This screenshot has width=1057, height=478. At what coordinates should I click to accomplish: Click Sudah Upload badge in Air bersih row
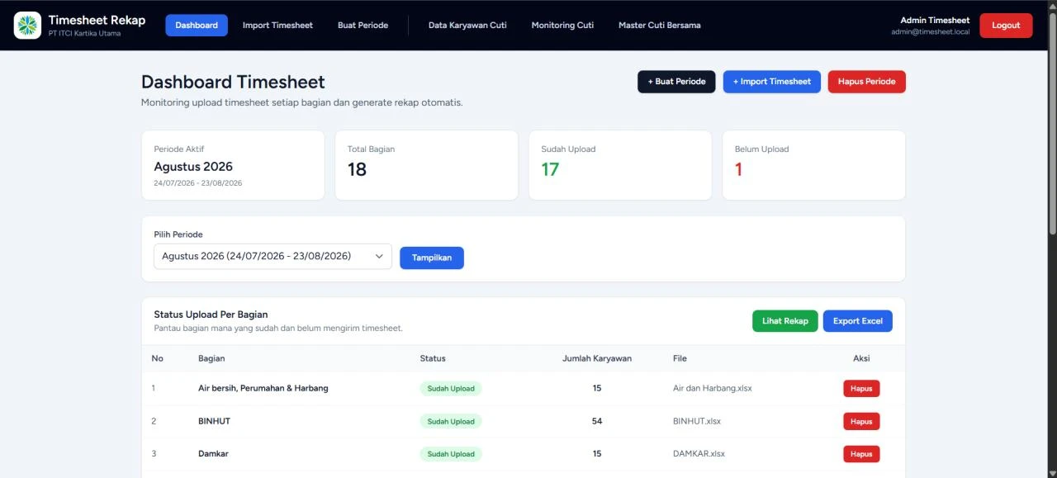[x=451, y=388]
